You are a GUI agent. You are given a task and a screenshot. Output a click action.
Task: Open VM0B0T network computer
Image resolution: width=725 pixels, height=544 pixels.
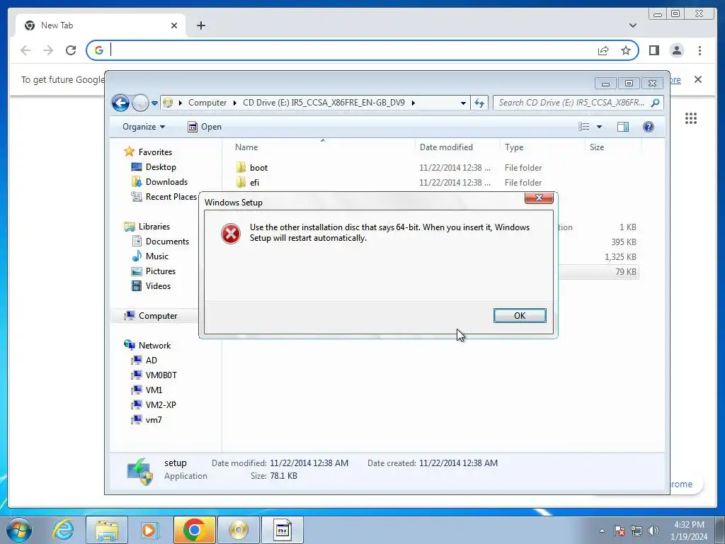pyautogui.click(x=161, y=375)
